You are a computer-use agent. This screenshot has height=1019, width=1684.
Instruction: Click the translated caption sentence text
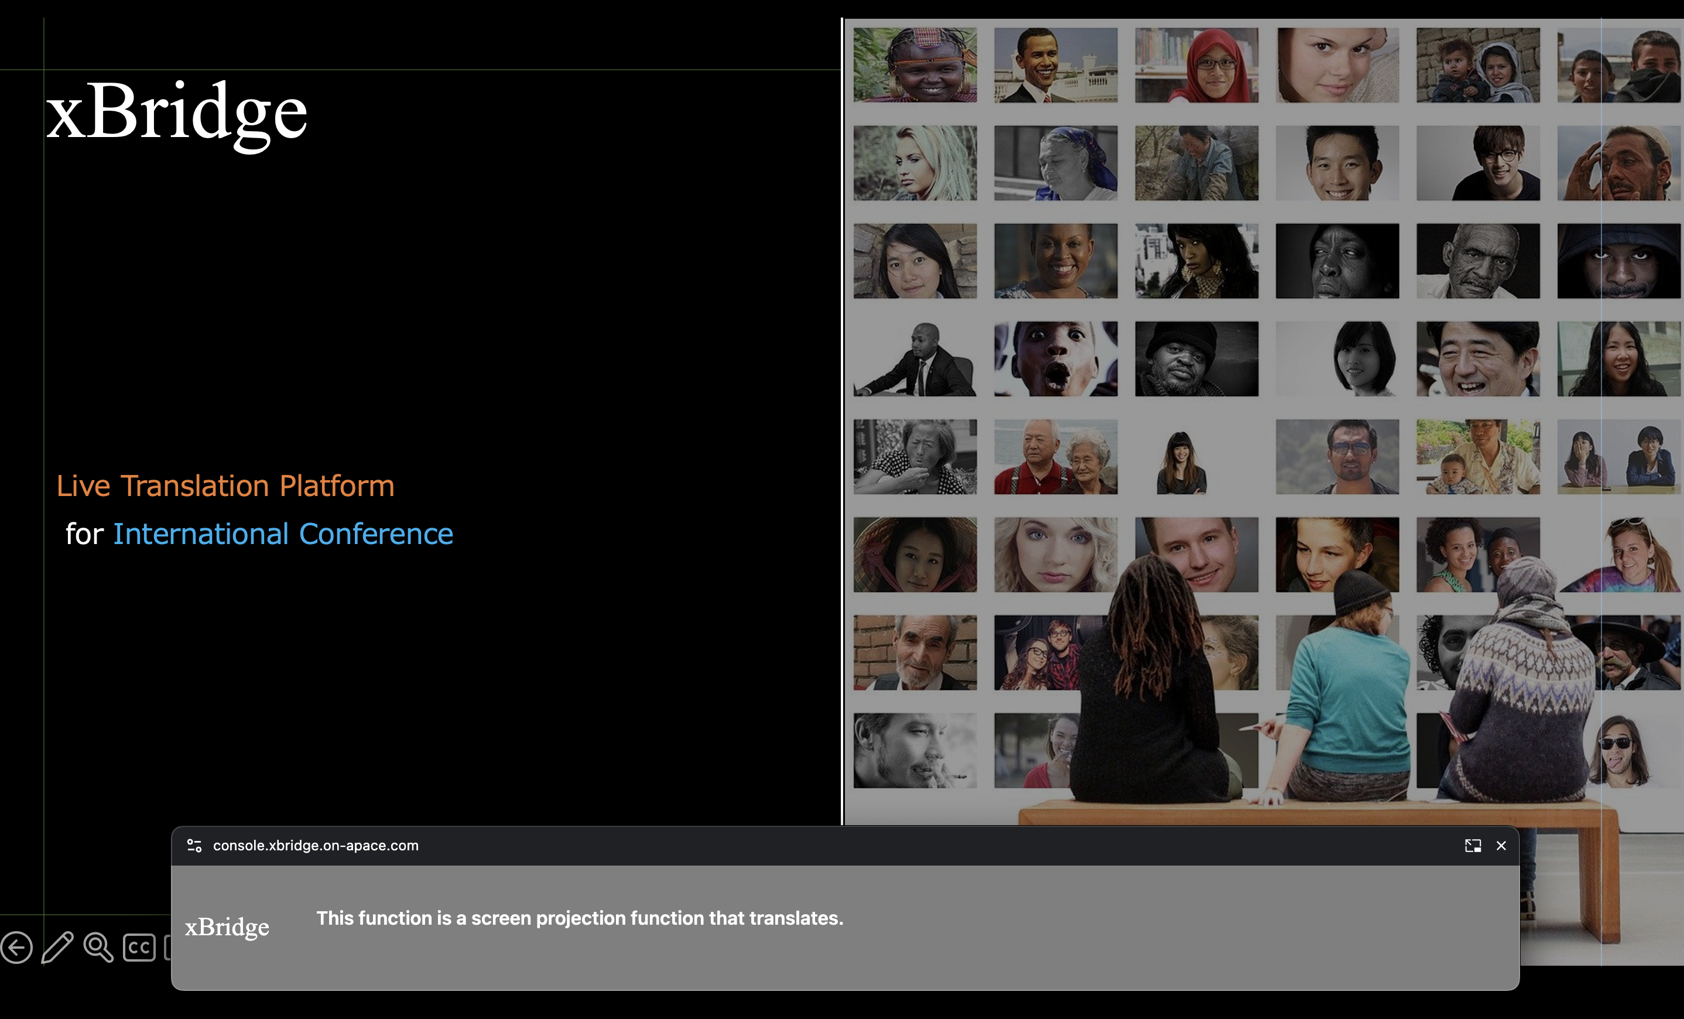pos(580,918)
